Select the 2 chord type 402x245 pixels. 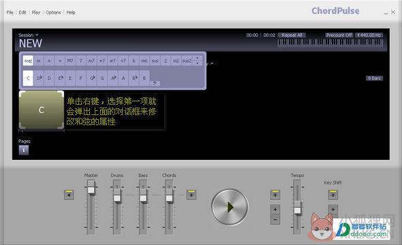click(x=166, y=61)
